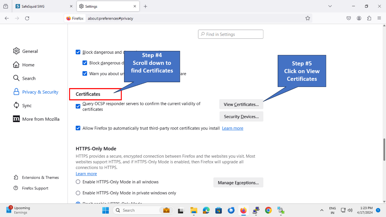Open the Security Devices button

pyautogui.click(x=241, y=117)
